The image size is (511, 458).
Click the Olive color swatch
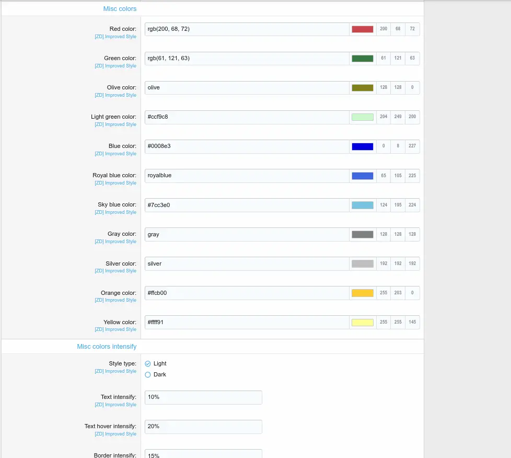point(362,88)
